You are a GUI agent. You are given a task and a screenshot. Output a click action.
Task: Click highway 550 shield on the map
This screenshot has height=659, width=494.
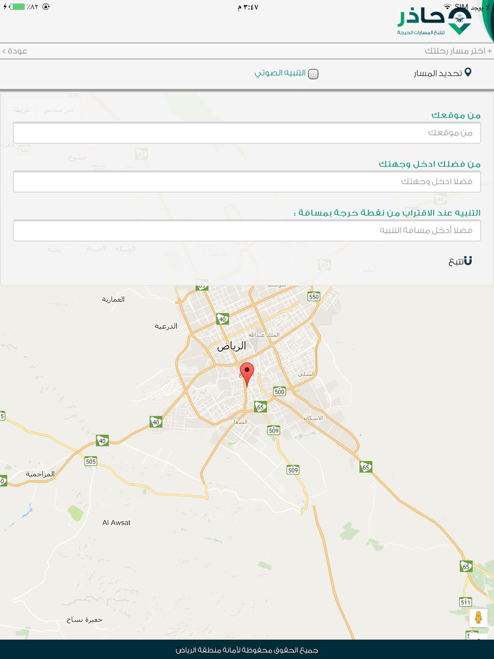click(x=314, y=296)
